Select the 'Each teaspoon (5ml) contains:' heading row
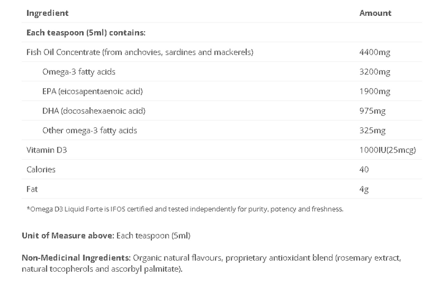 85,32
